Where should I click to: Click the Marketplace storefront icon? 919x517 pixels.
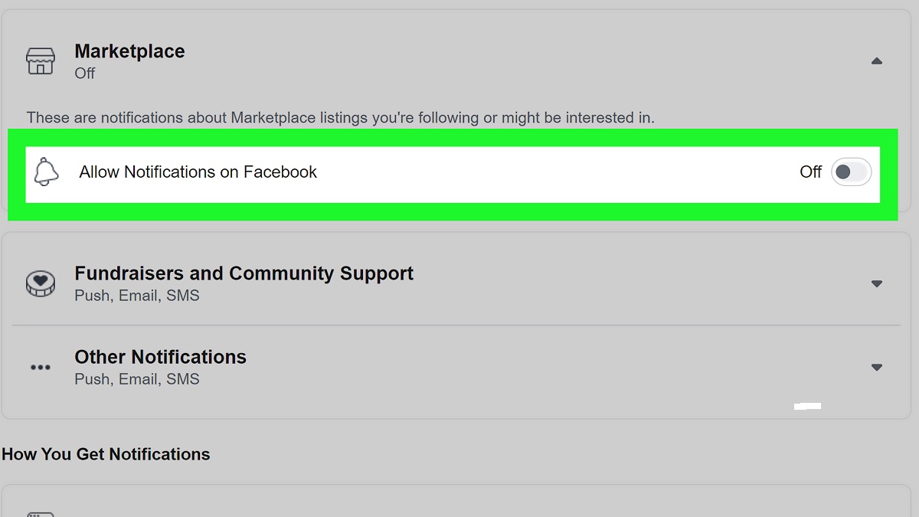[41, 61]
